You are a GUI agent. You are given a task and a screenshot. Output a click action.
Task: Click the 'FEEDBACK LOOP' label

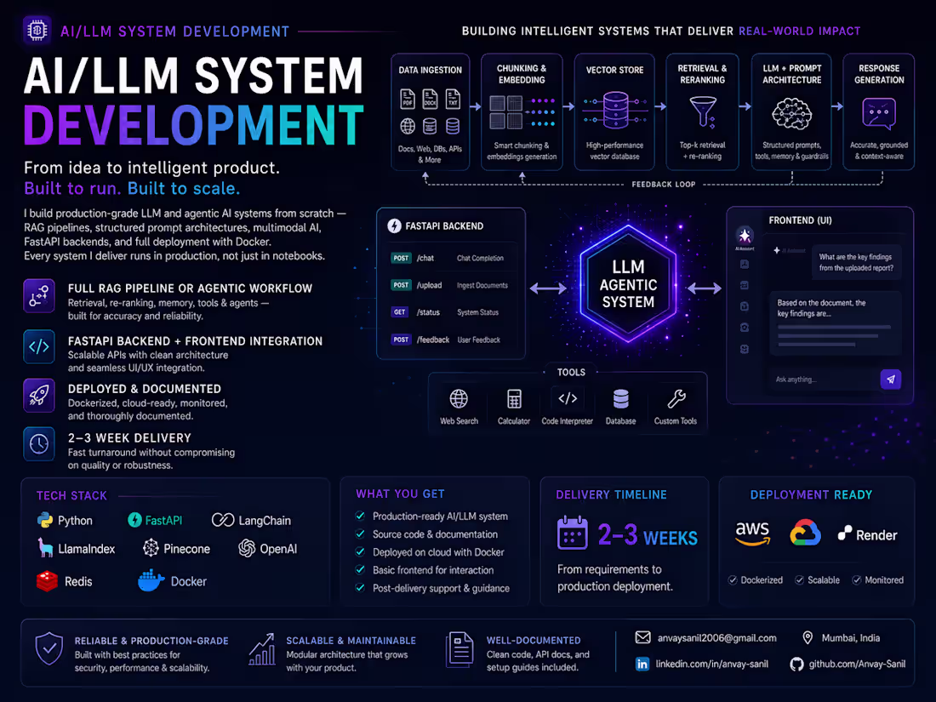tap(663, 185)
